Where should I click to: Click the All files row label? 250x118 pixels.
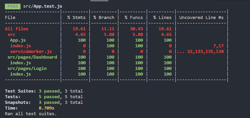coord(17,29)
